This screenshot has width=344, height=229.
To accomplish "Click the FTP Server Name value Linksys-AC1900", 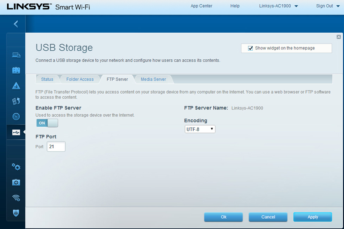I will point(247,108).
